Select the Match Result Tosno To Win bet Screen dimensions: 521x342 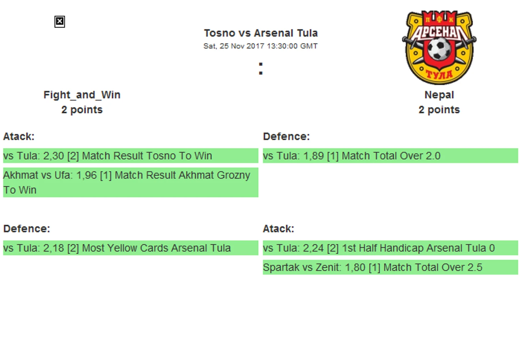click(x=131, y=156)
